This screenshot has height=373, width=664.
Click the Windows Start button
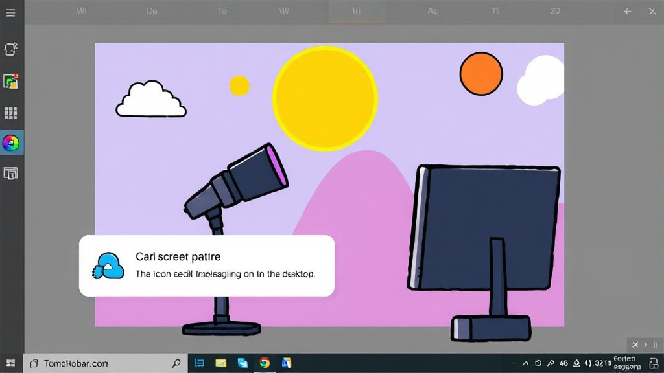(11, 363)
